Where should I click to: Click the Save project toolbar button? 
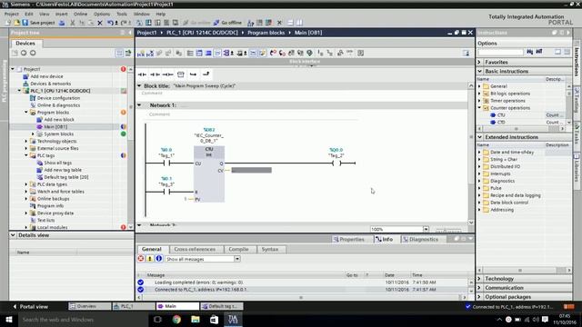point(38,23)
